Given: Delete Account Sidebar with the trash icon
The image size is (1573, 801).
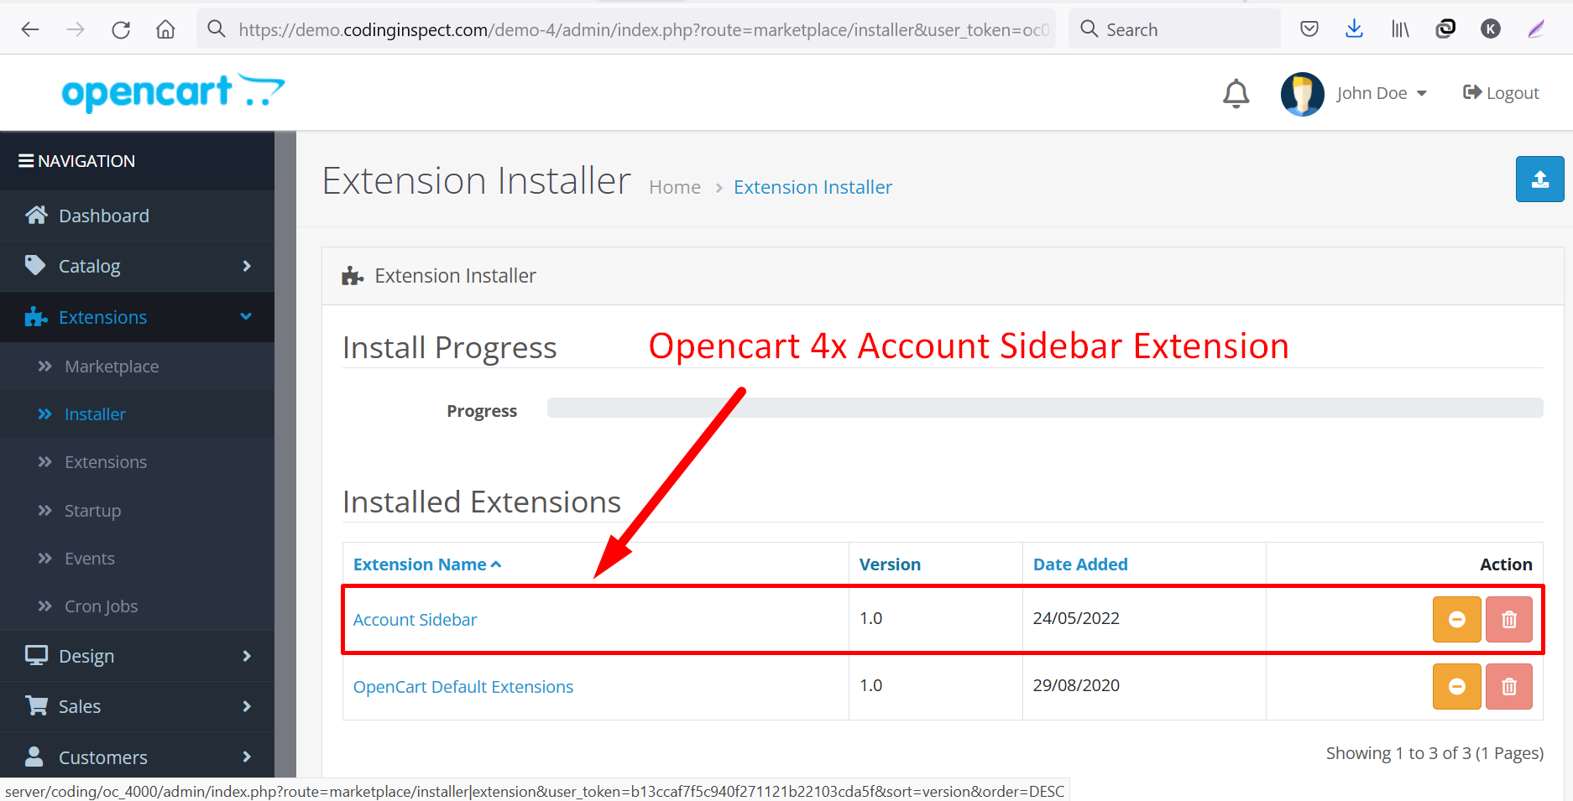Looking at the screenshot, I should coord(1508,619).
